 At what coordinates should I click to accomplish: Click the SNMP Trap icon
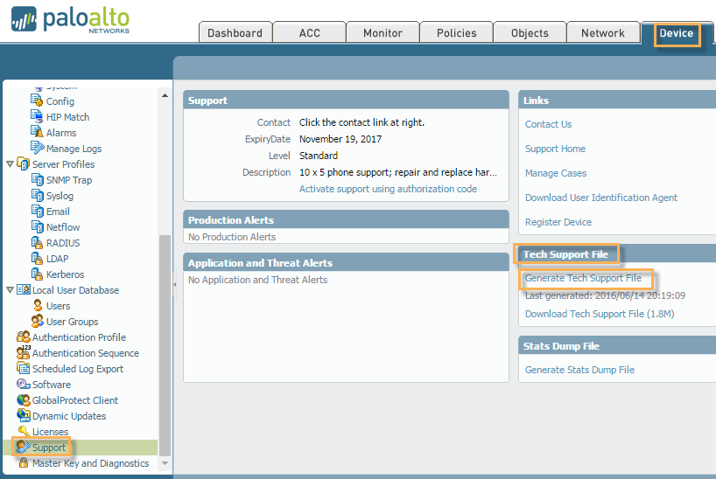(37, 179)
